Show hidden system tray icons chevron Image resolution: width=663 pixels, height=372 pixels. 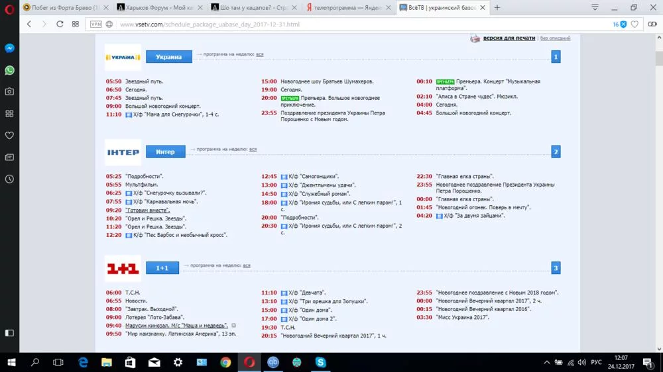click(547, 362)
